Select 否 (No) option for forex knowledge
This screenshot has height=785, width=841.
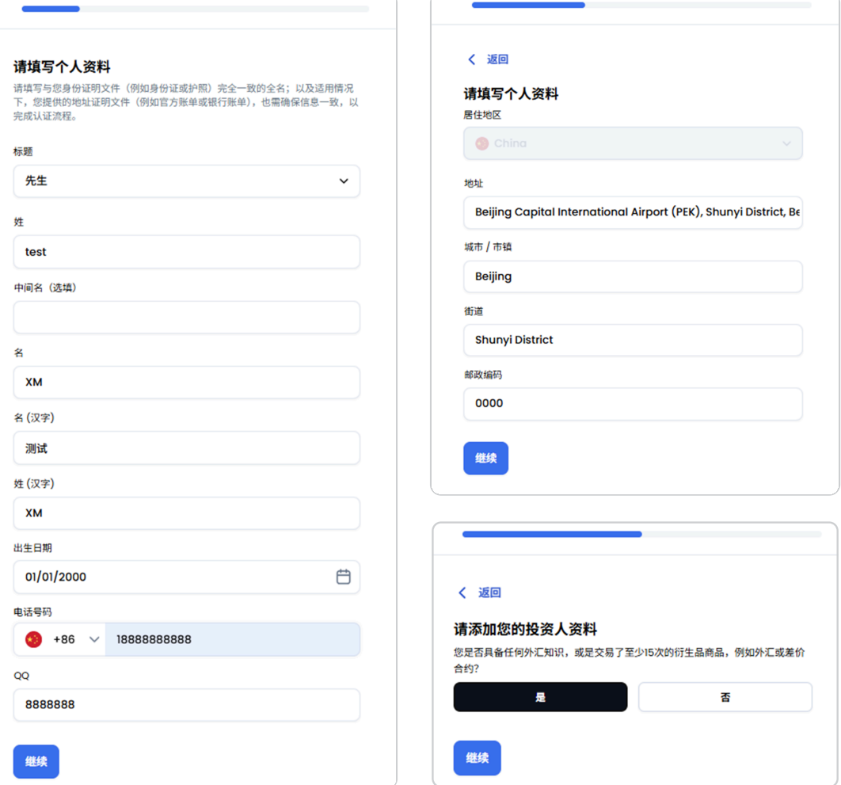tap(725, 697)
